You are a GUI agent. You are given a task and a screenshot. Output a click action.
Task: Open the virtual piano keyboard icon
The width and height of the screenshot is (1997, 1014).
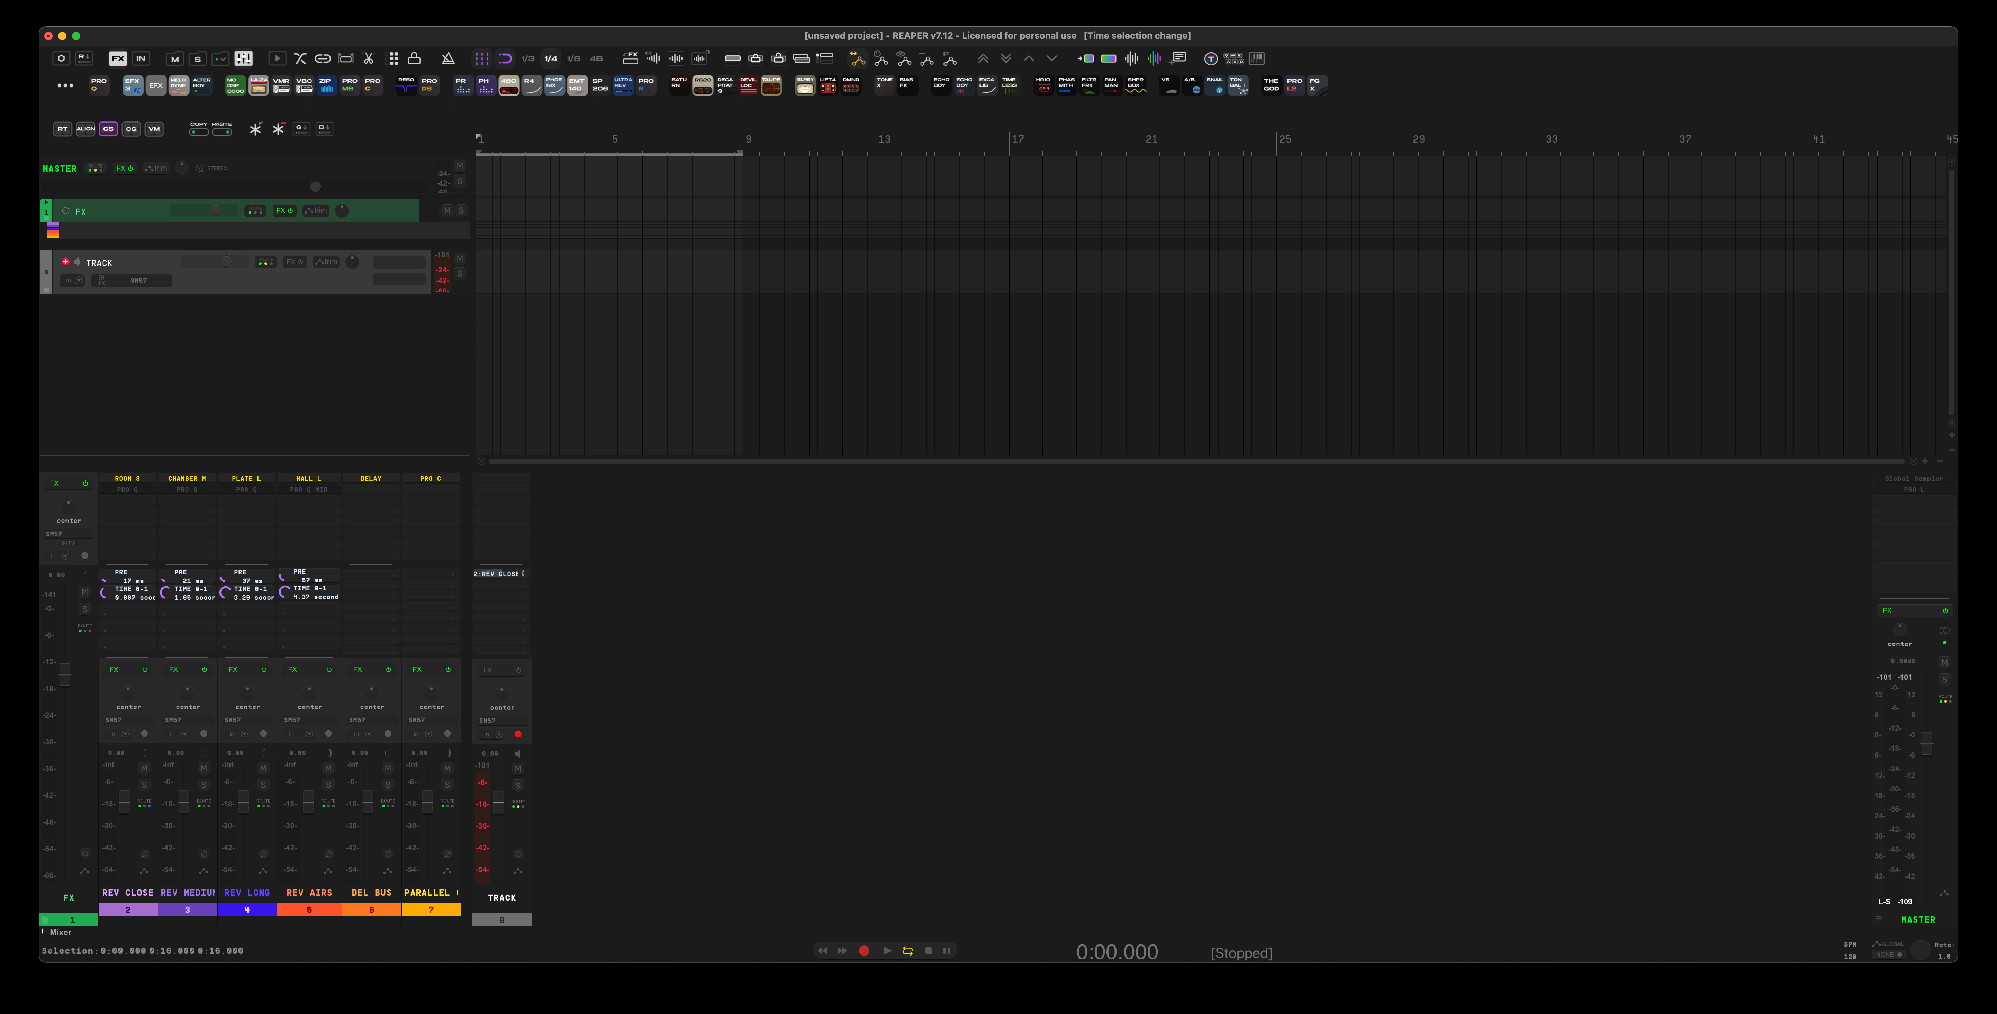(1257, 58)
